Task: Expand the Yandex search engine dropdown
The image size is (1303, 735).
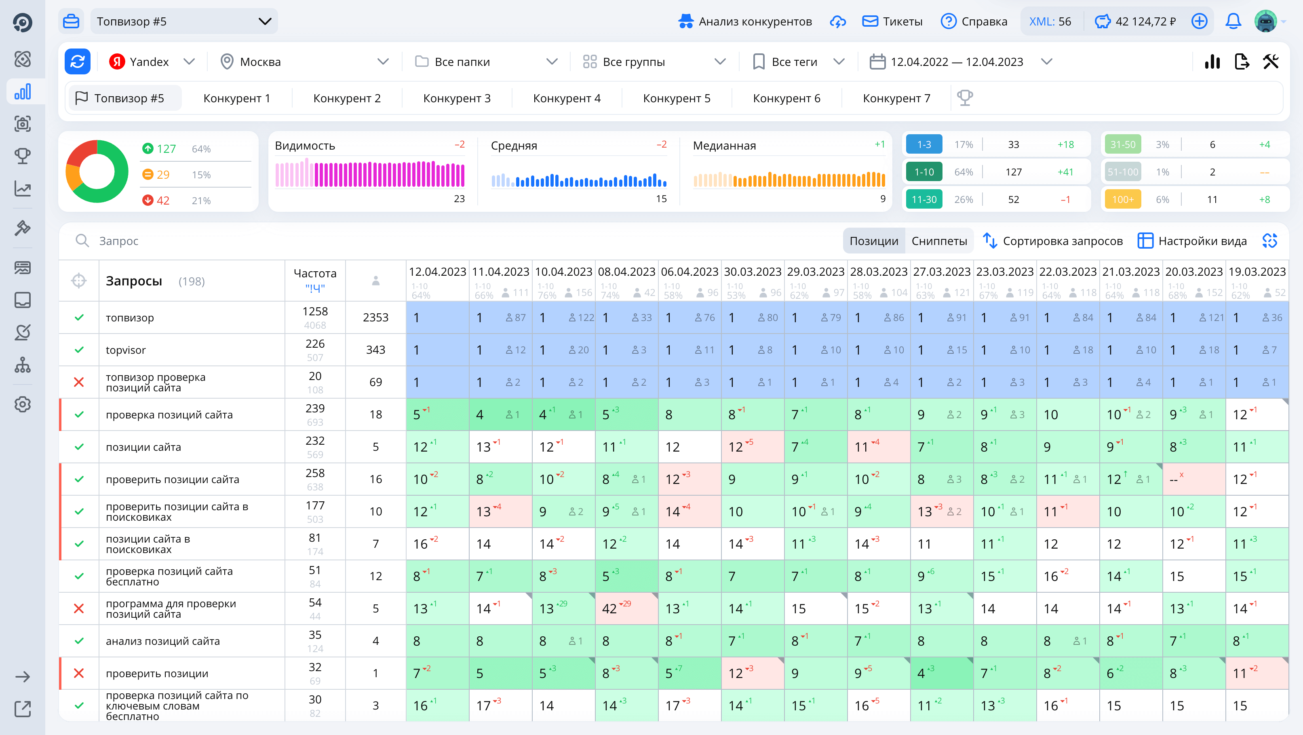Action: coord(152,62)
